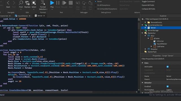Click Format Selection icon
This screenshot has height=101, width=181.
point(43,3)
